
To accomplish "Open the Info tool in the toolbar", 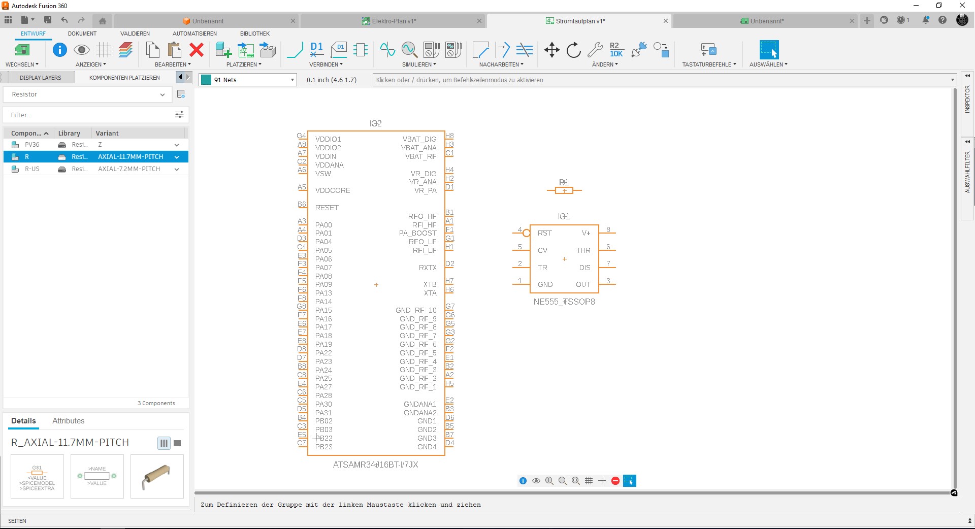I will 60,50.
